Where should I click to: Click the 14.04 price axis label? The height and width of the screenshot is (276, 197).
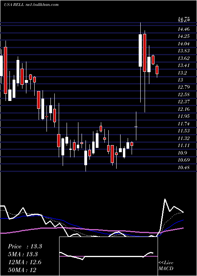pyautogui.click(x=184, y=44)
